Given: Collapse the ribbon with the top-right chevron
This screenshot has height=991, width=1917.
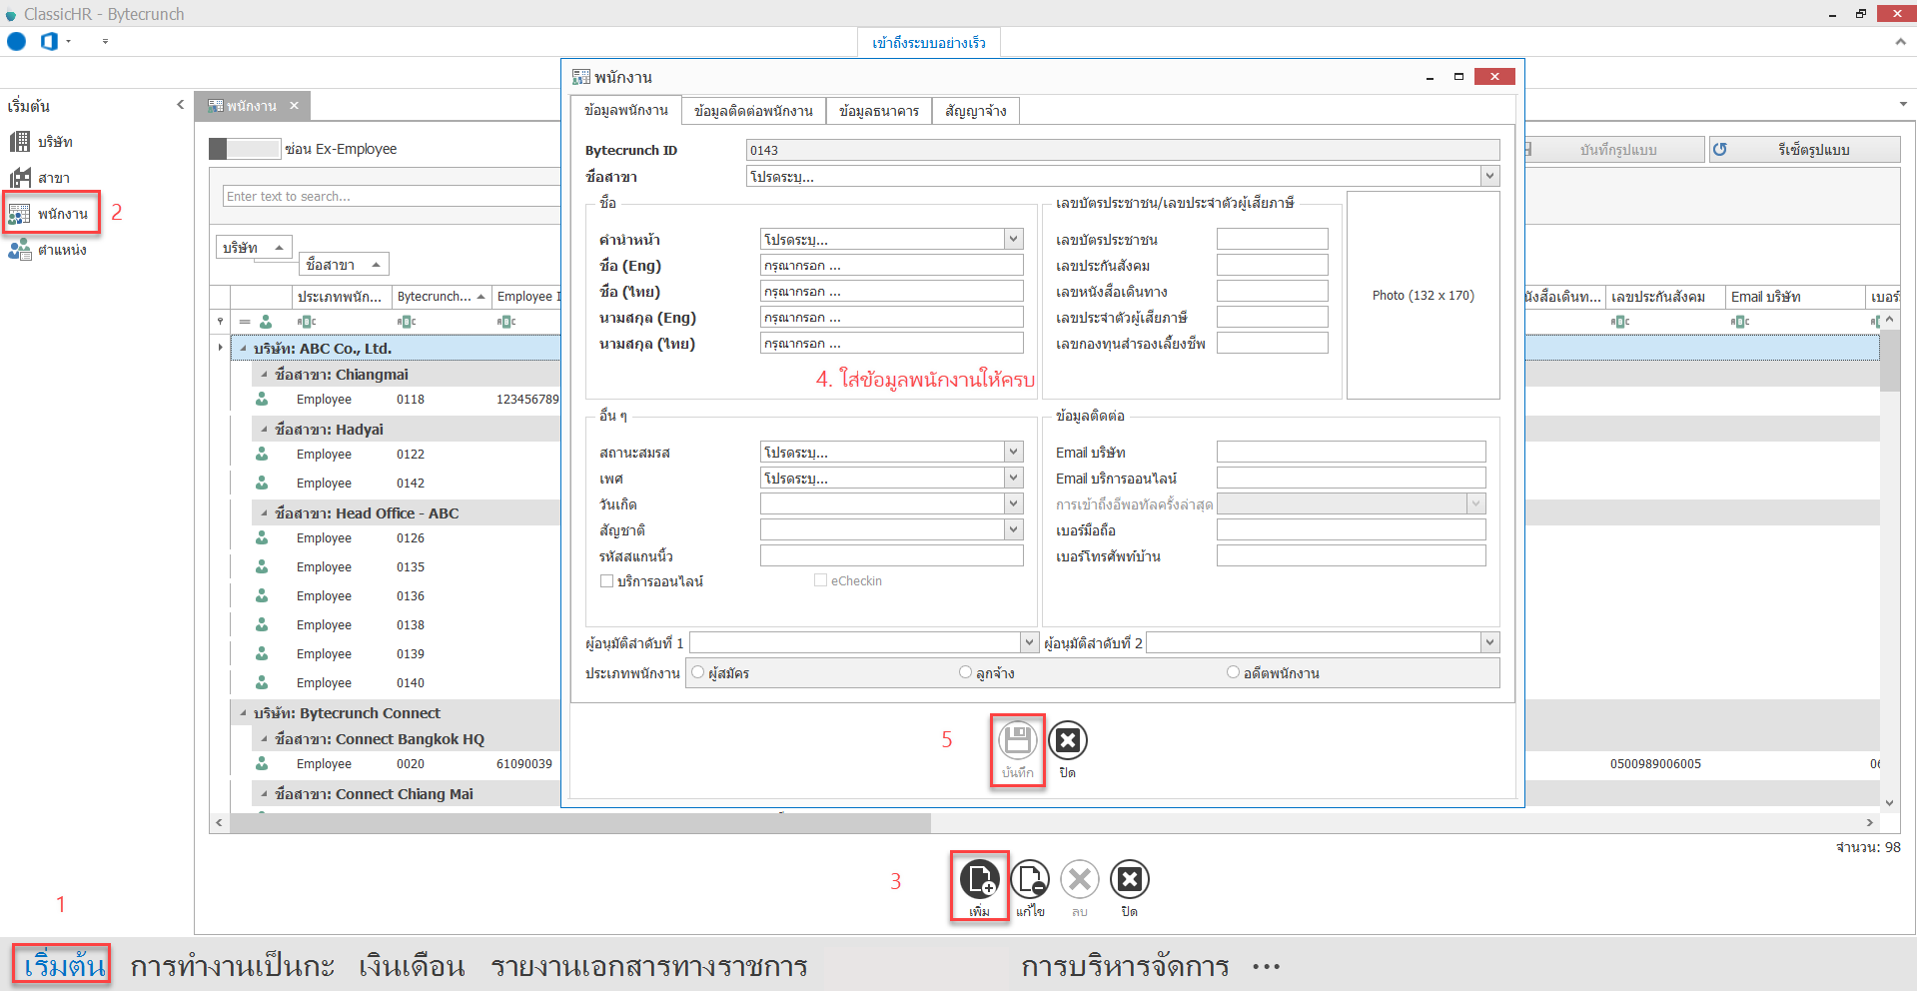Looking at the screenshot, I should click(1900, 42).
